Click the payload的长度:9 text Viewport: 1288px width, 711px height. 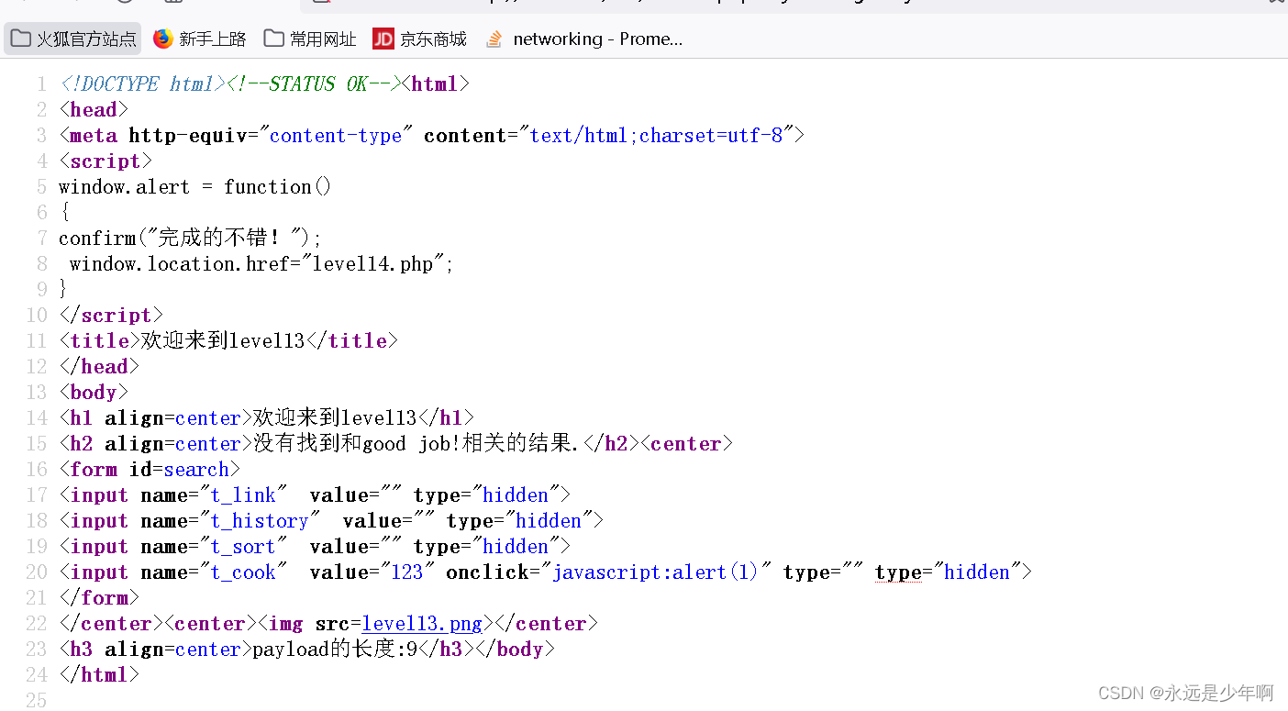[335, 650]
